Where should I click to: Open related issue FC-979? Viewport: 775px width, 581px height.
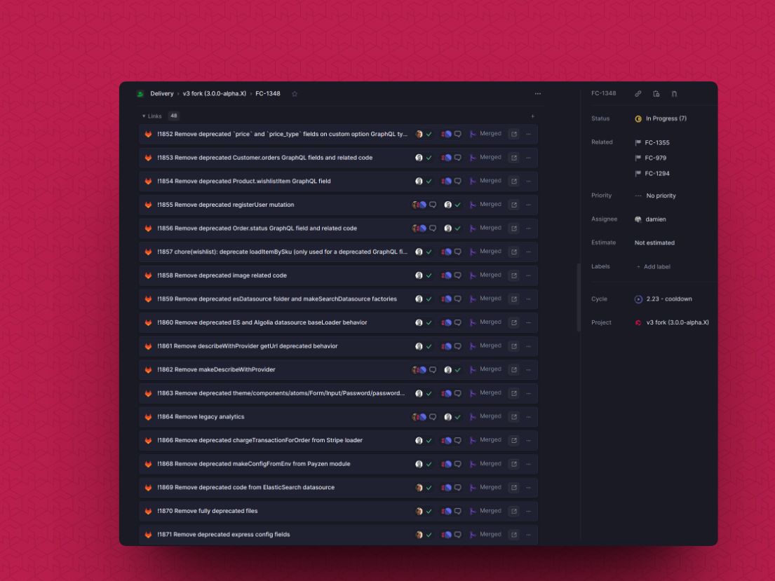coord(650,158)
